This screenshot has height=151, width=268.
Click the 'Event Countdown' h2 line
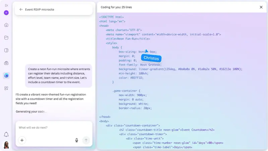click(x=167, y=130)
